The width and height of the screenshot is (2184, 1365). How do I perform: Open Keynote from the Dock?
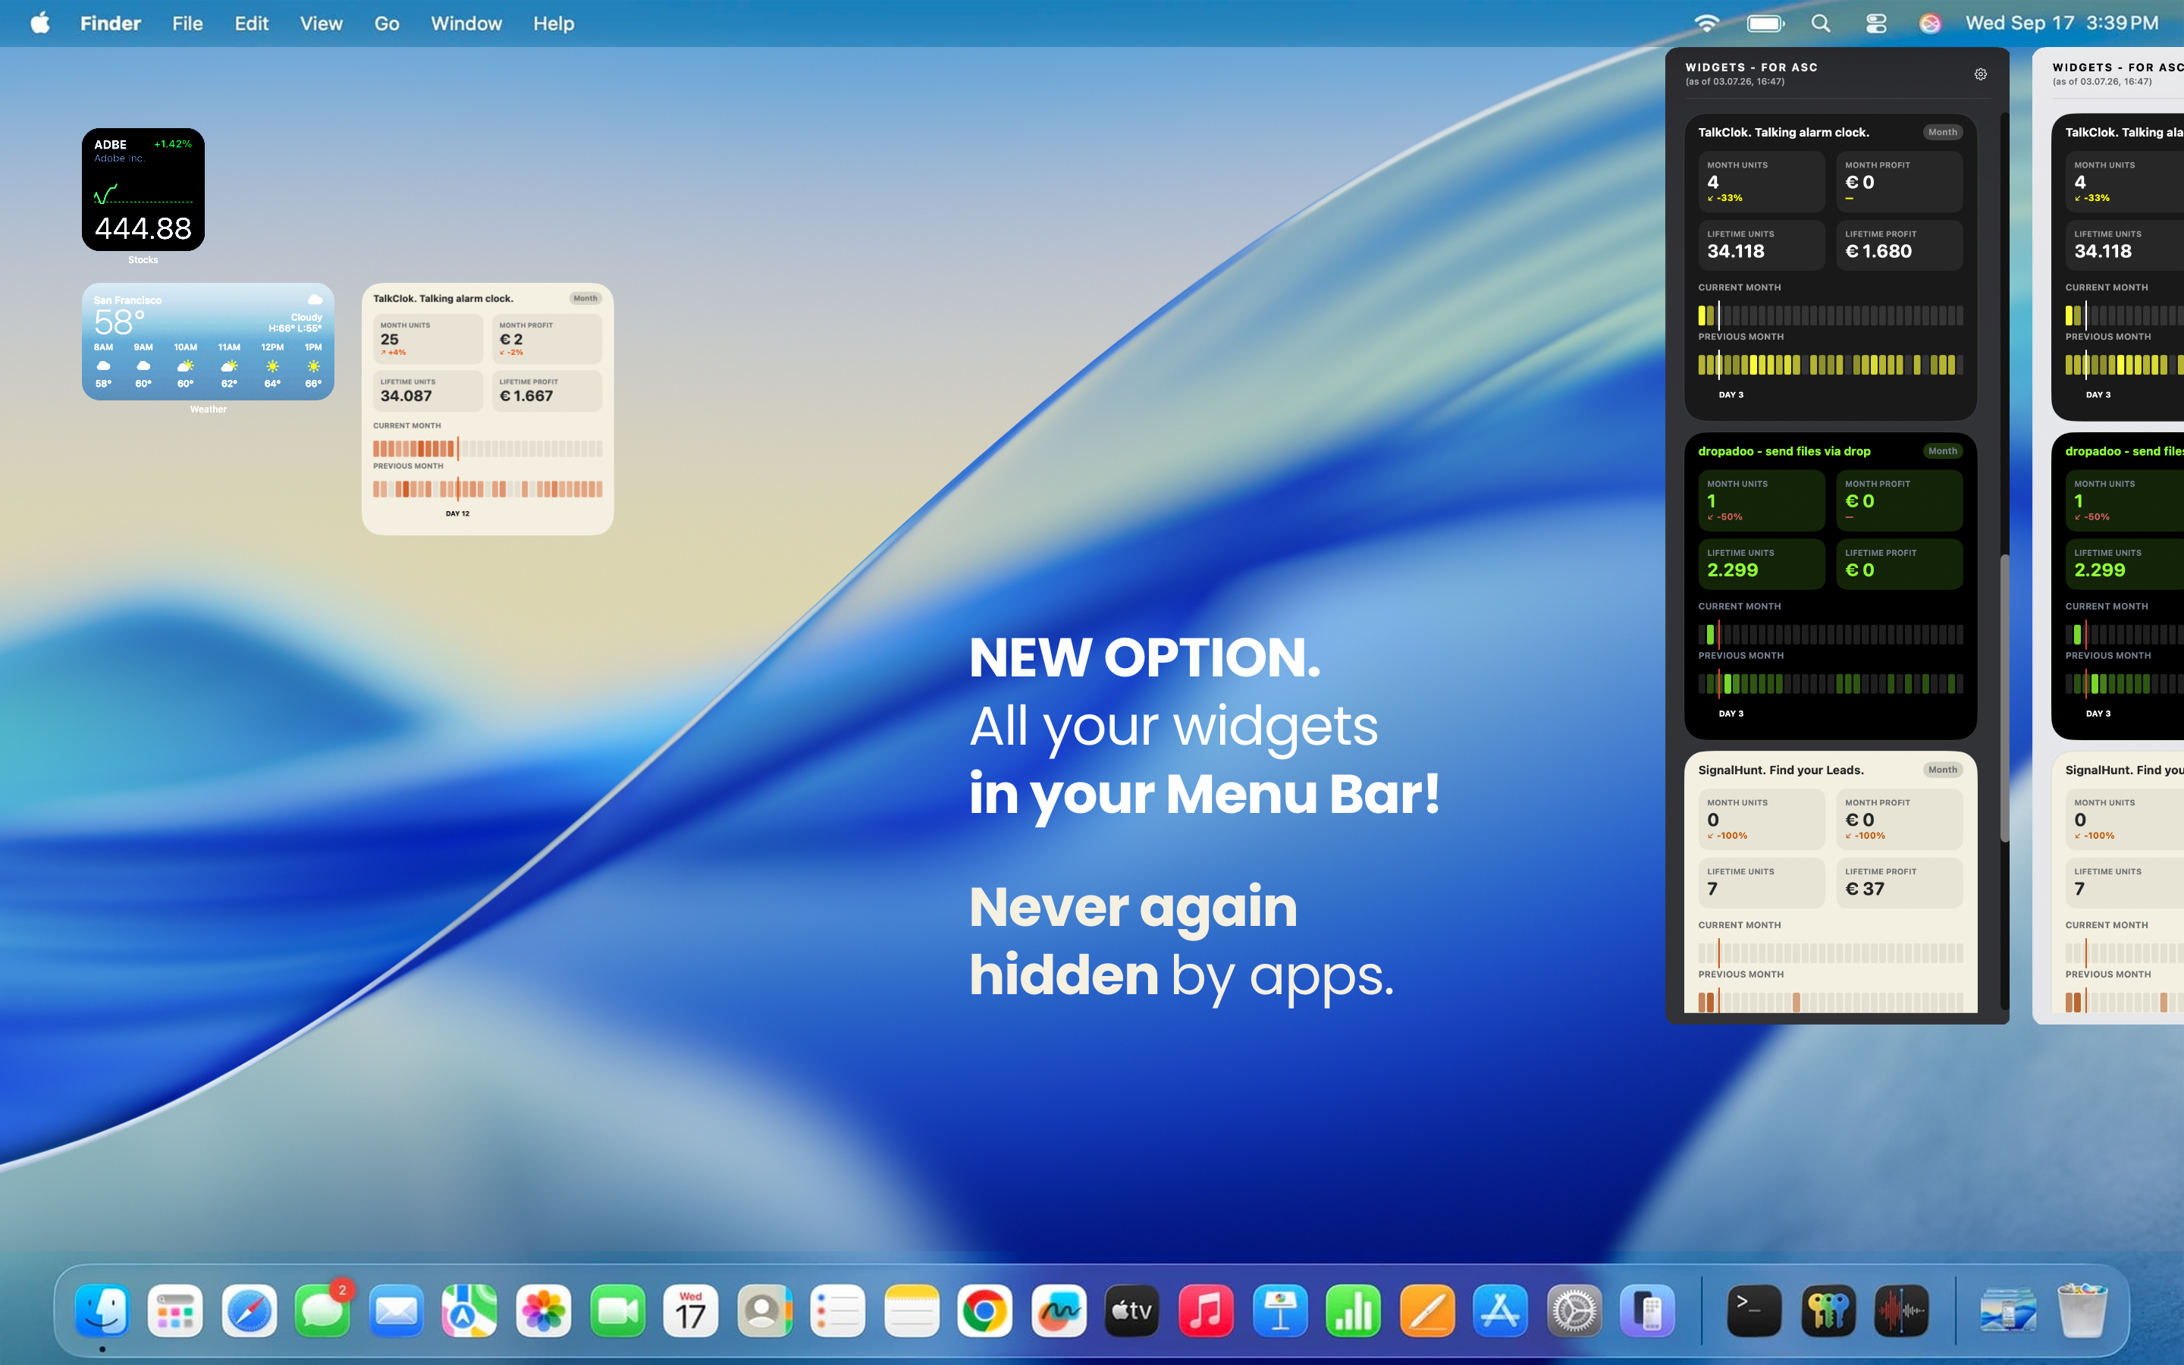tap(1280, 1310)
